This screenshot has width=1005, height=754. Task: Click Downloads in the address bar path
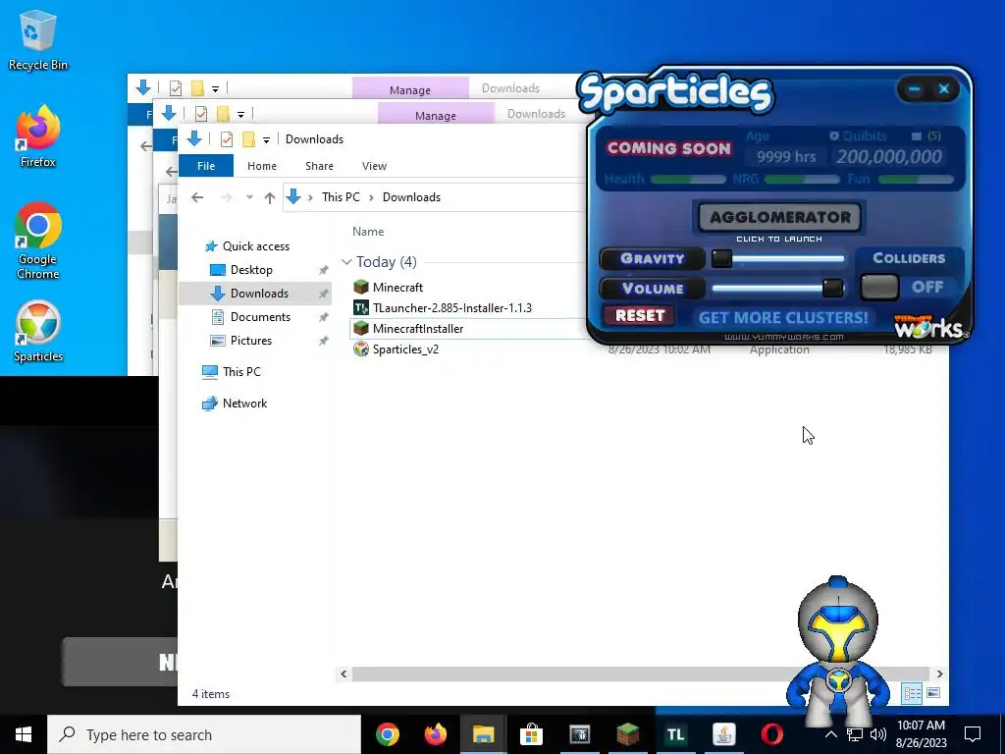(411, 197)
